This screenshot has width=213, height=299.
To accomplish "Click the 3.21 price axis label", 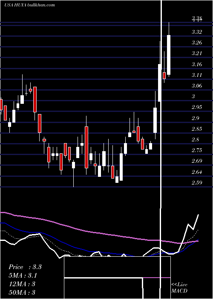I will pos(197,53).
